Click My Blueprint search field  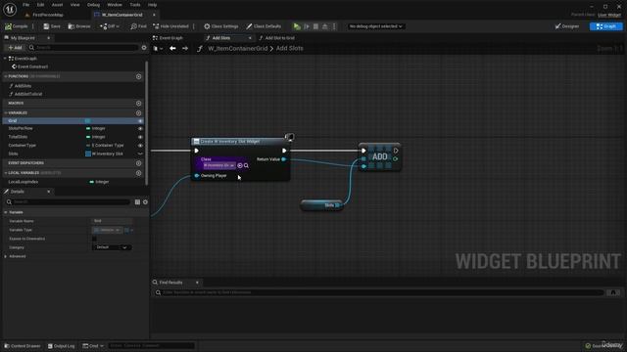click(84, 48)
